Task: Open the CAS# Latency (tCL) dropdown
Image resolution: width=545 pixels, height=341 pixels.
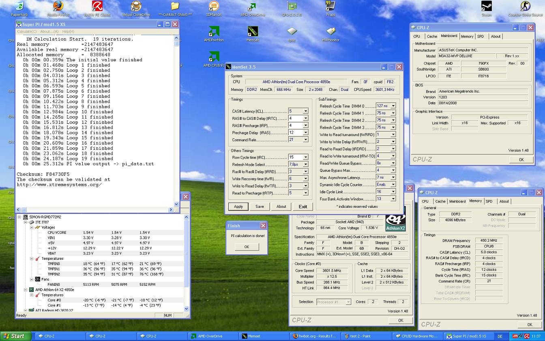Action: coord(305,111)
